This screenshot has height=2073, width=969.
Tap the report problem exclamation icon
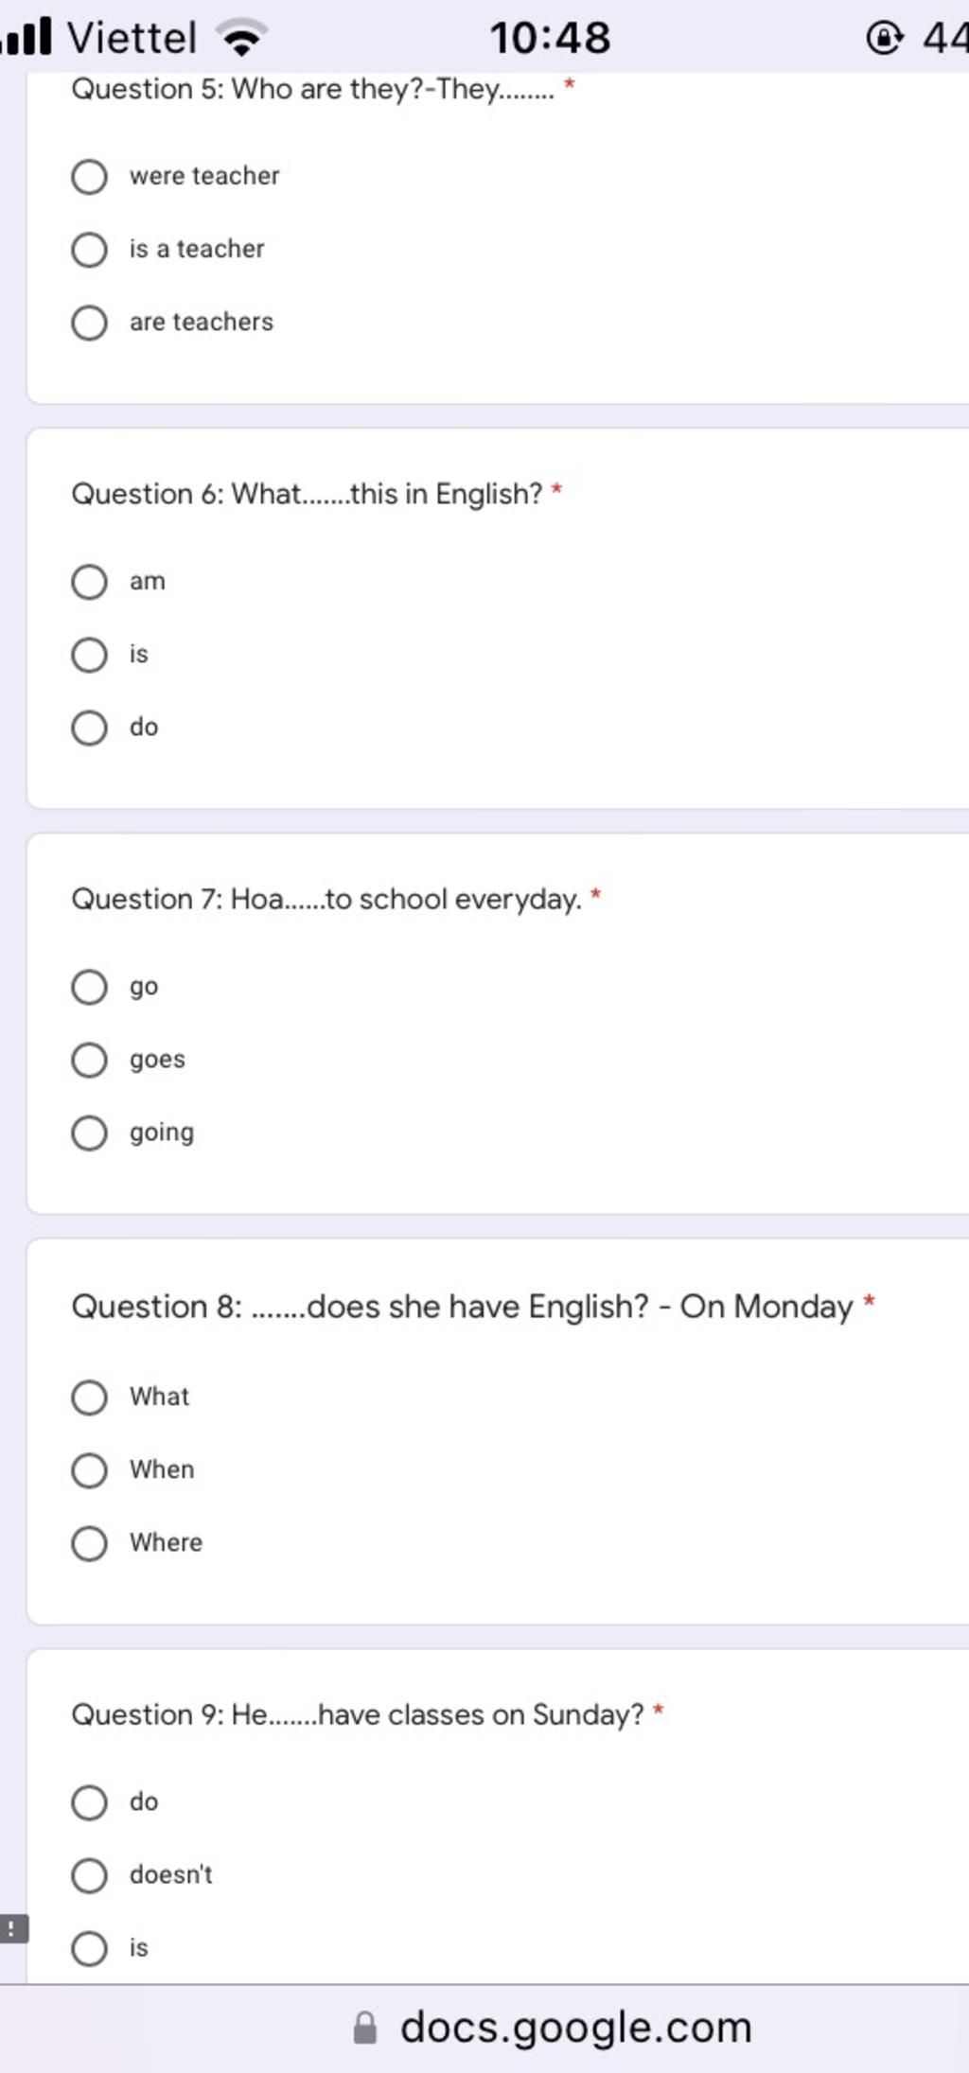click(13, 1928)
